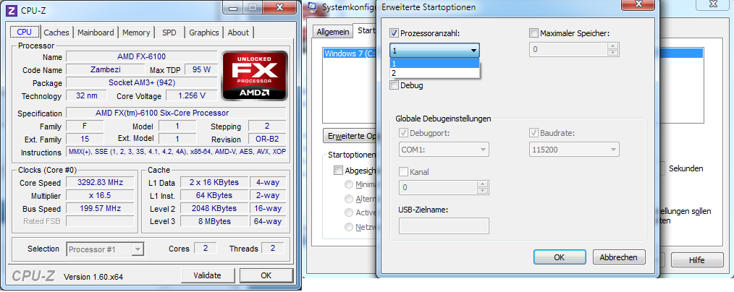Increase the Kanal spinner value

[483, 184]
